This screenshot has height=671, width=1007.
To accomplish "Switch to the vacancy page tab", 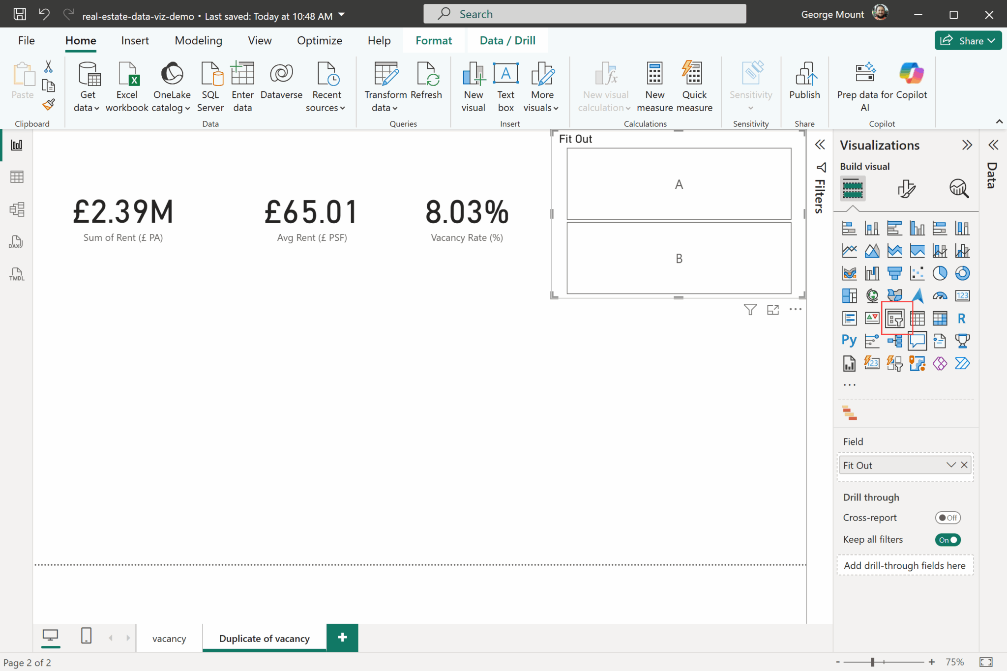I will (x=169, y=639).
